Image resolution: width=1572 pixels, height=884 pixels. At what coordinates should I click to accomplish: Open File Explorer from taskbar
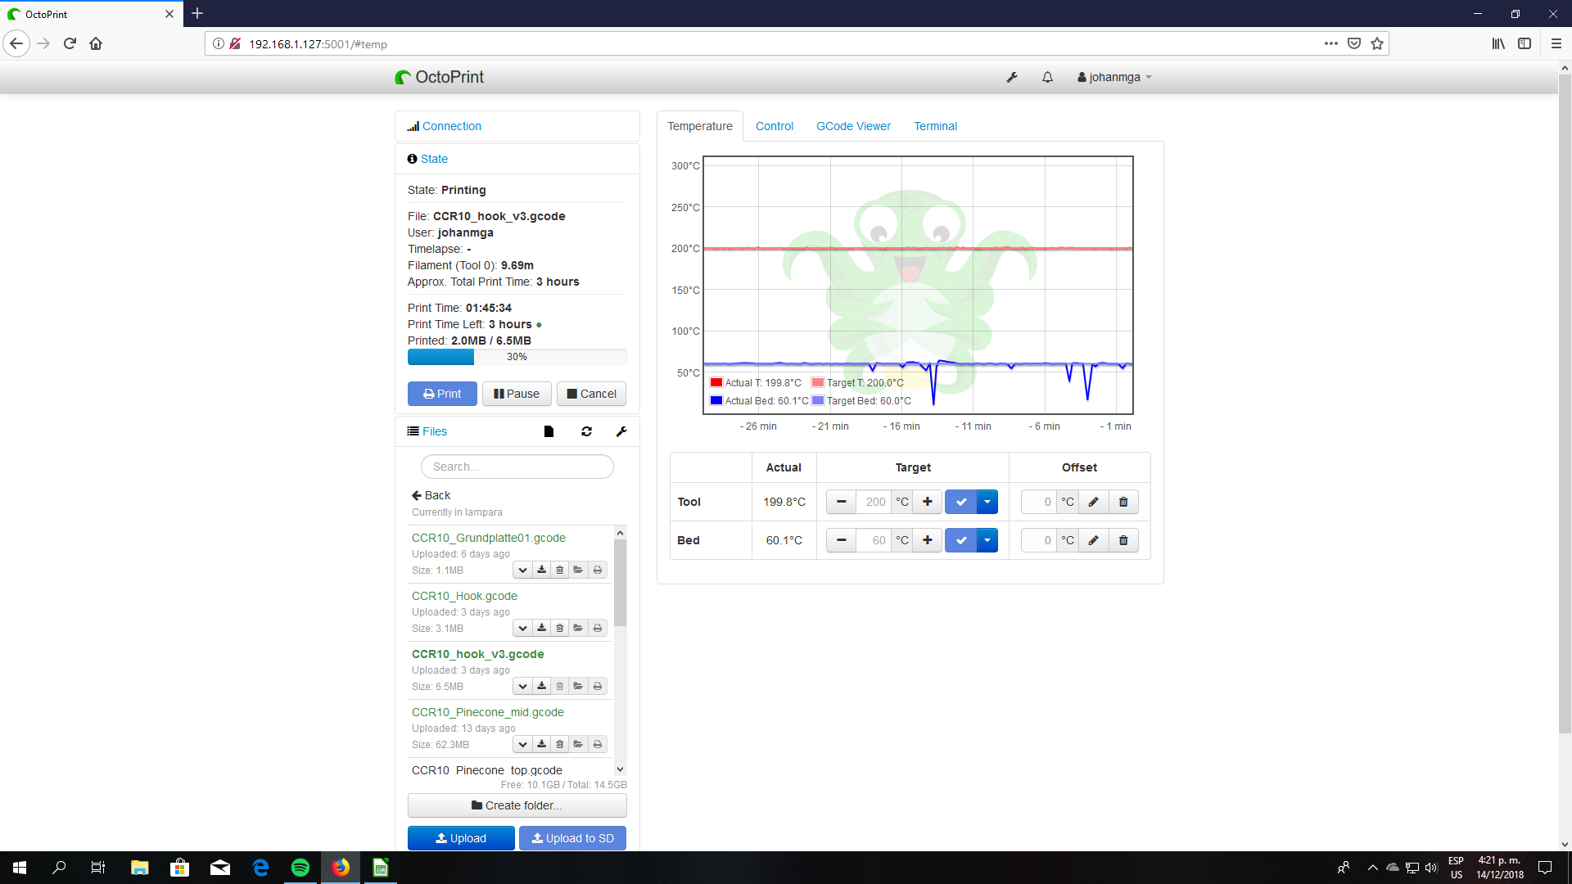(x=140, y=868)
